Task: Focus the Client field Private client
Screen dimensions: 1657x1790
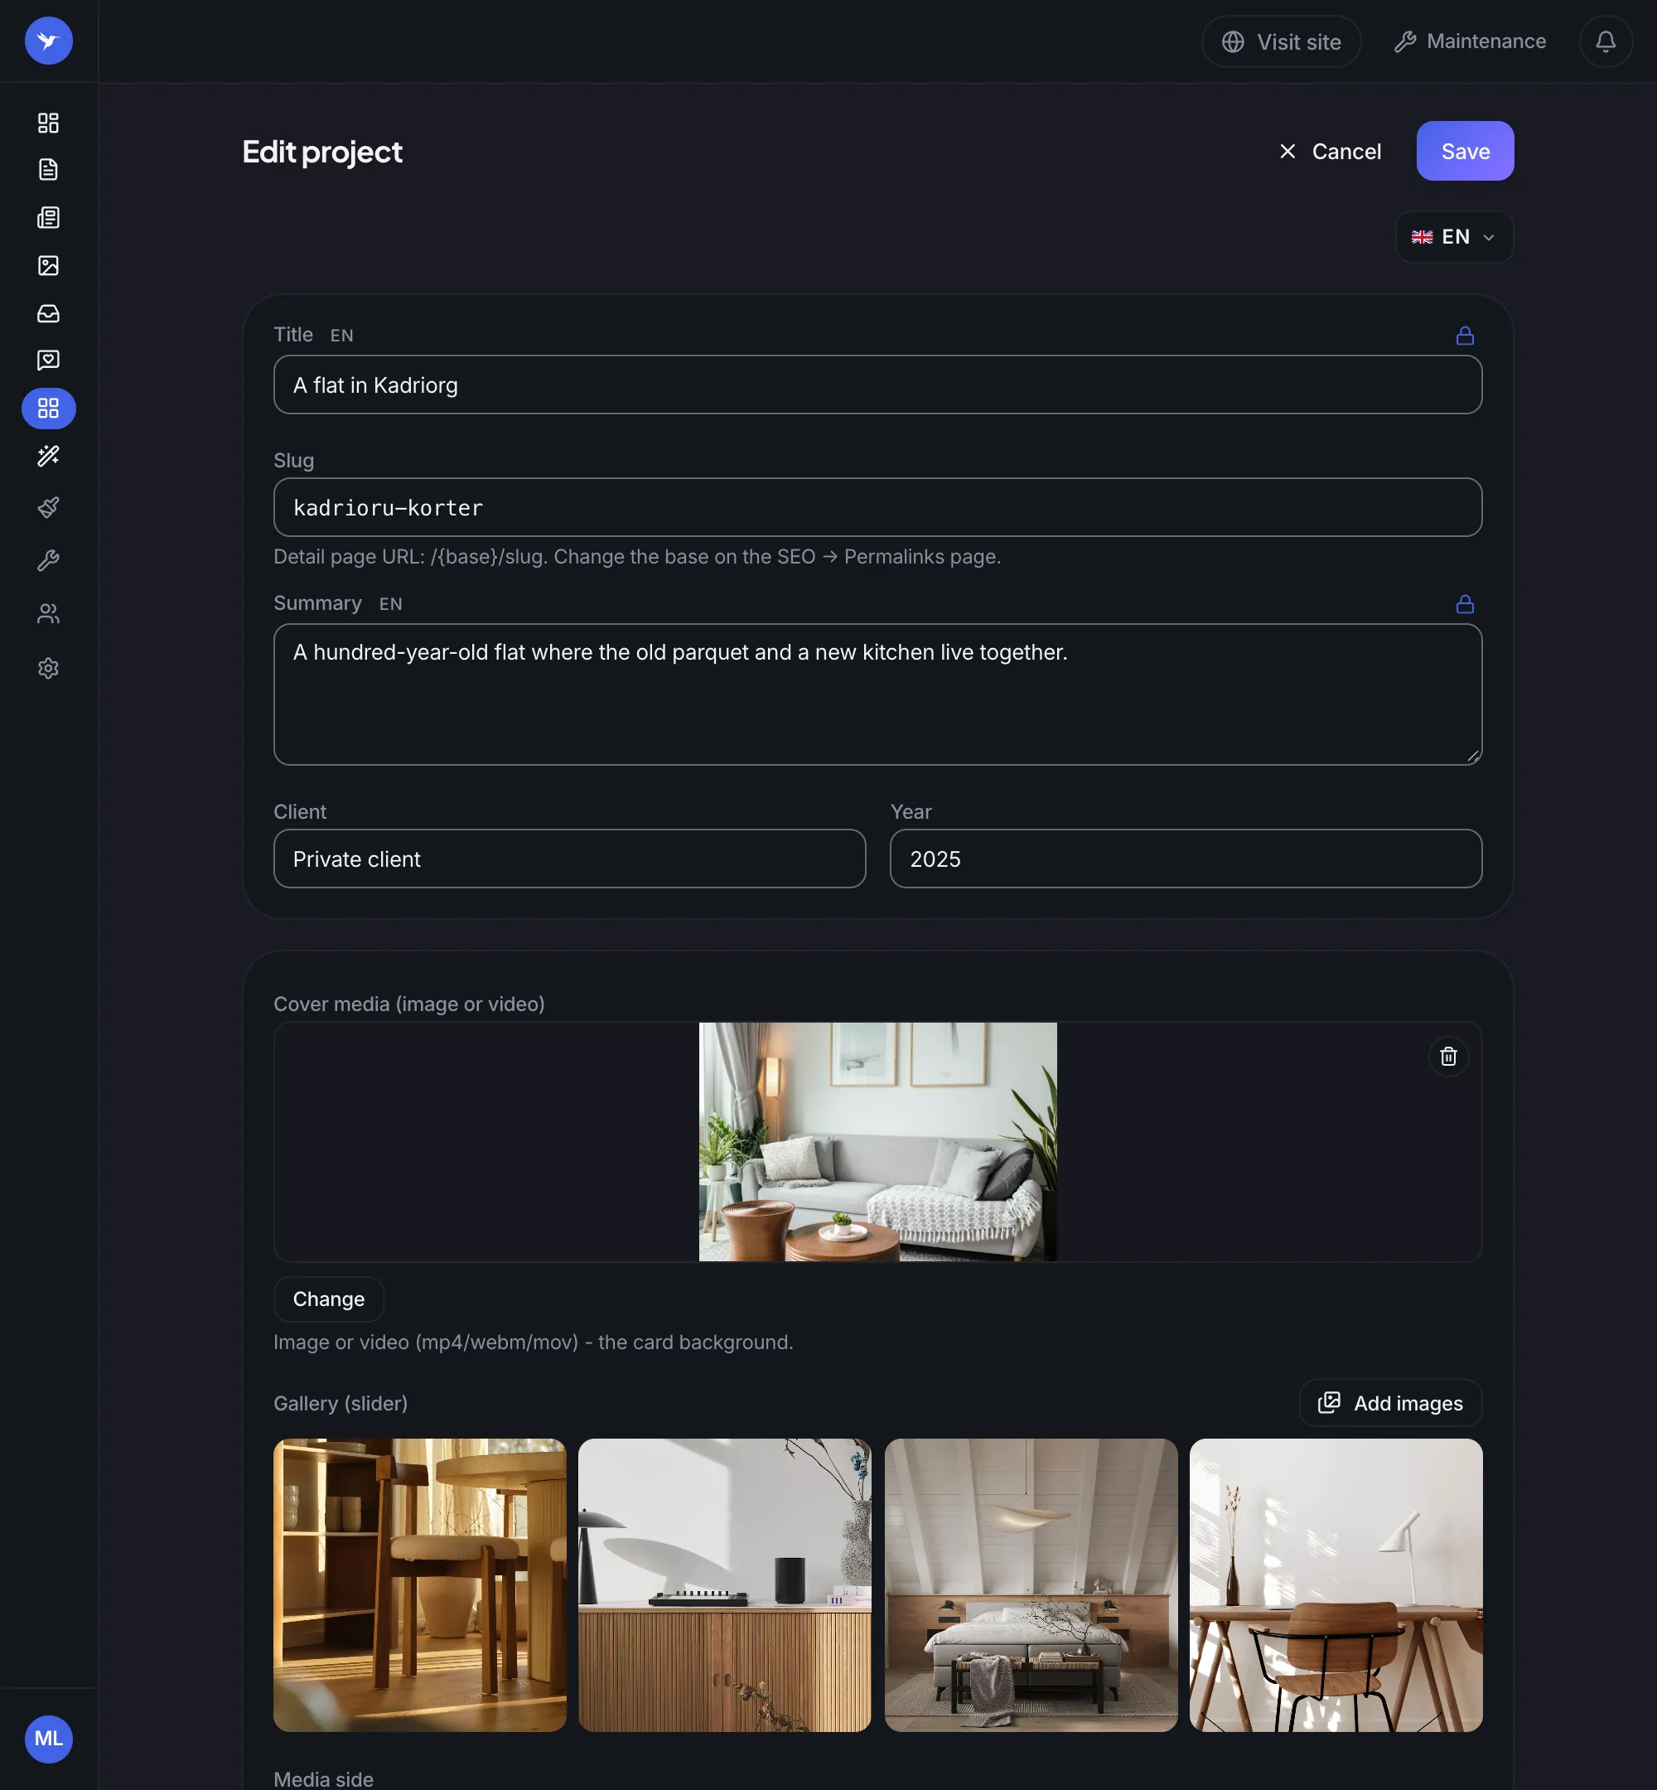Action: tap(569, 859)
